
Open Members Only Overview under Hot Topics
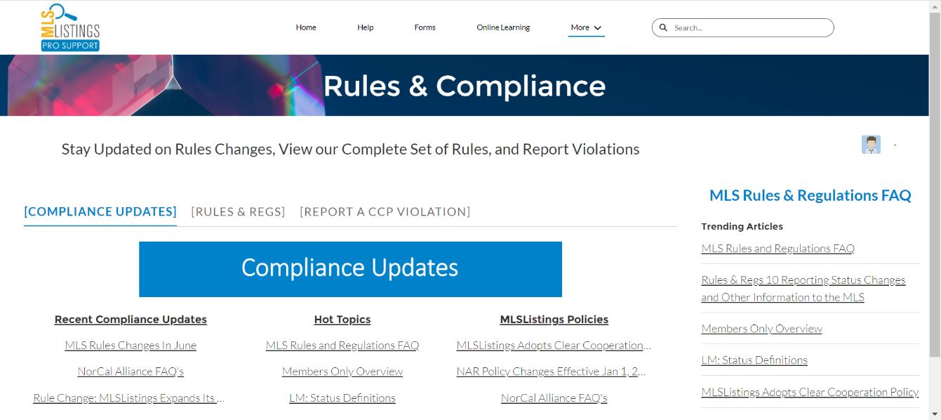tap(342, 372)
